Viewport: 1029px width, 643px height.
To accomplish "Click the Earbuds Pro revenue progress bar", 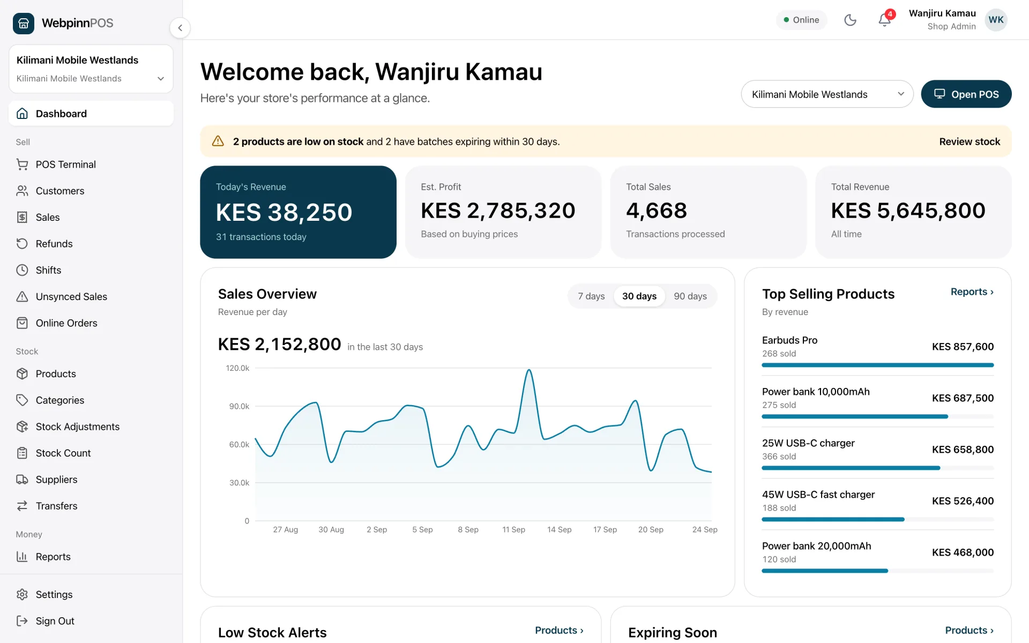I will (x=877, y=365).
